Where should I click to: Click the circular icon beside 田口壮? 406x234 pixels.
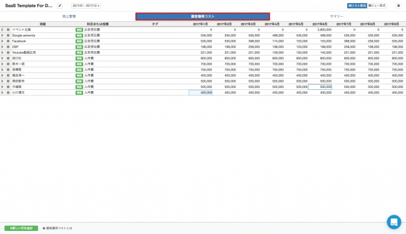point(8,58)
